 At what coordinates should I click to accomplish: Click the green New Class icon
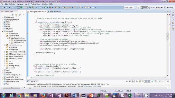[x=59, y=7]
